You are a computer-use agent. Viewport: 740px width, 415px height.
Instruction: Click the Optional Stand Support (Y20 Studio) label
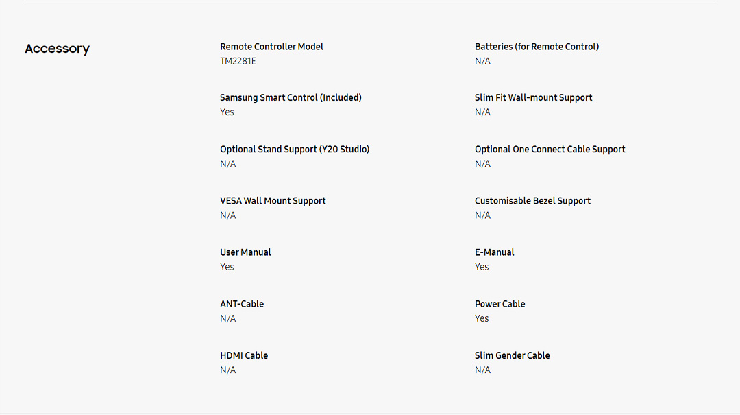pyautogui.click(x=295, y=149)
